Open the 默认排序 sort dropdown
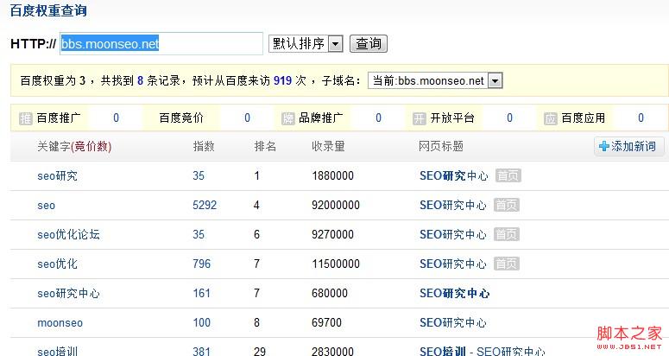The image size is (669, 356). point(306,43)
